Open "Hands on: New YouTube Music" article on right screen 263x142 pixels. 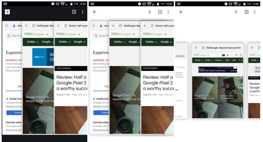click(227, 97)
